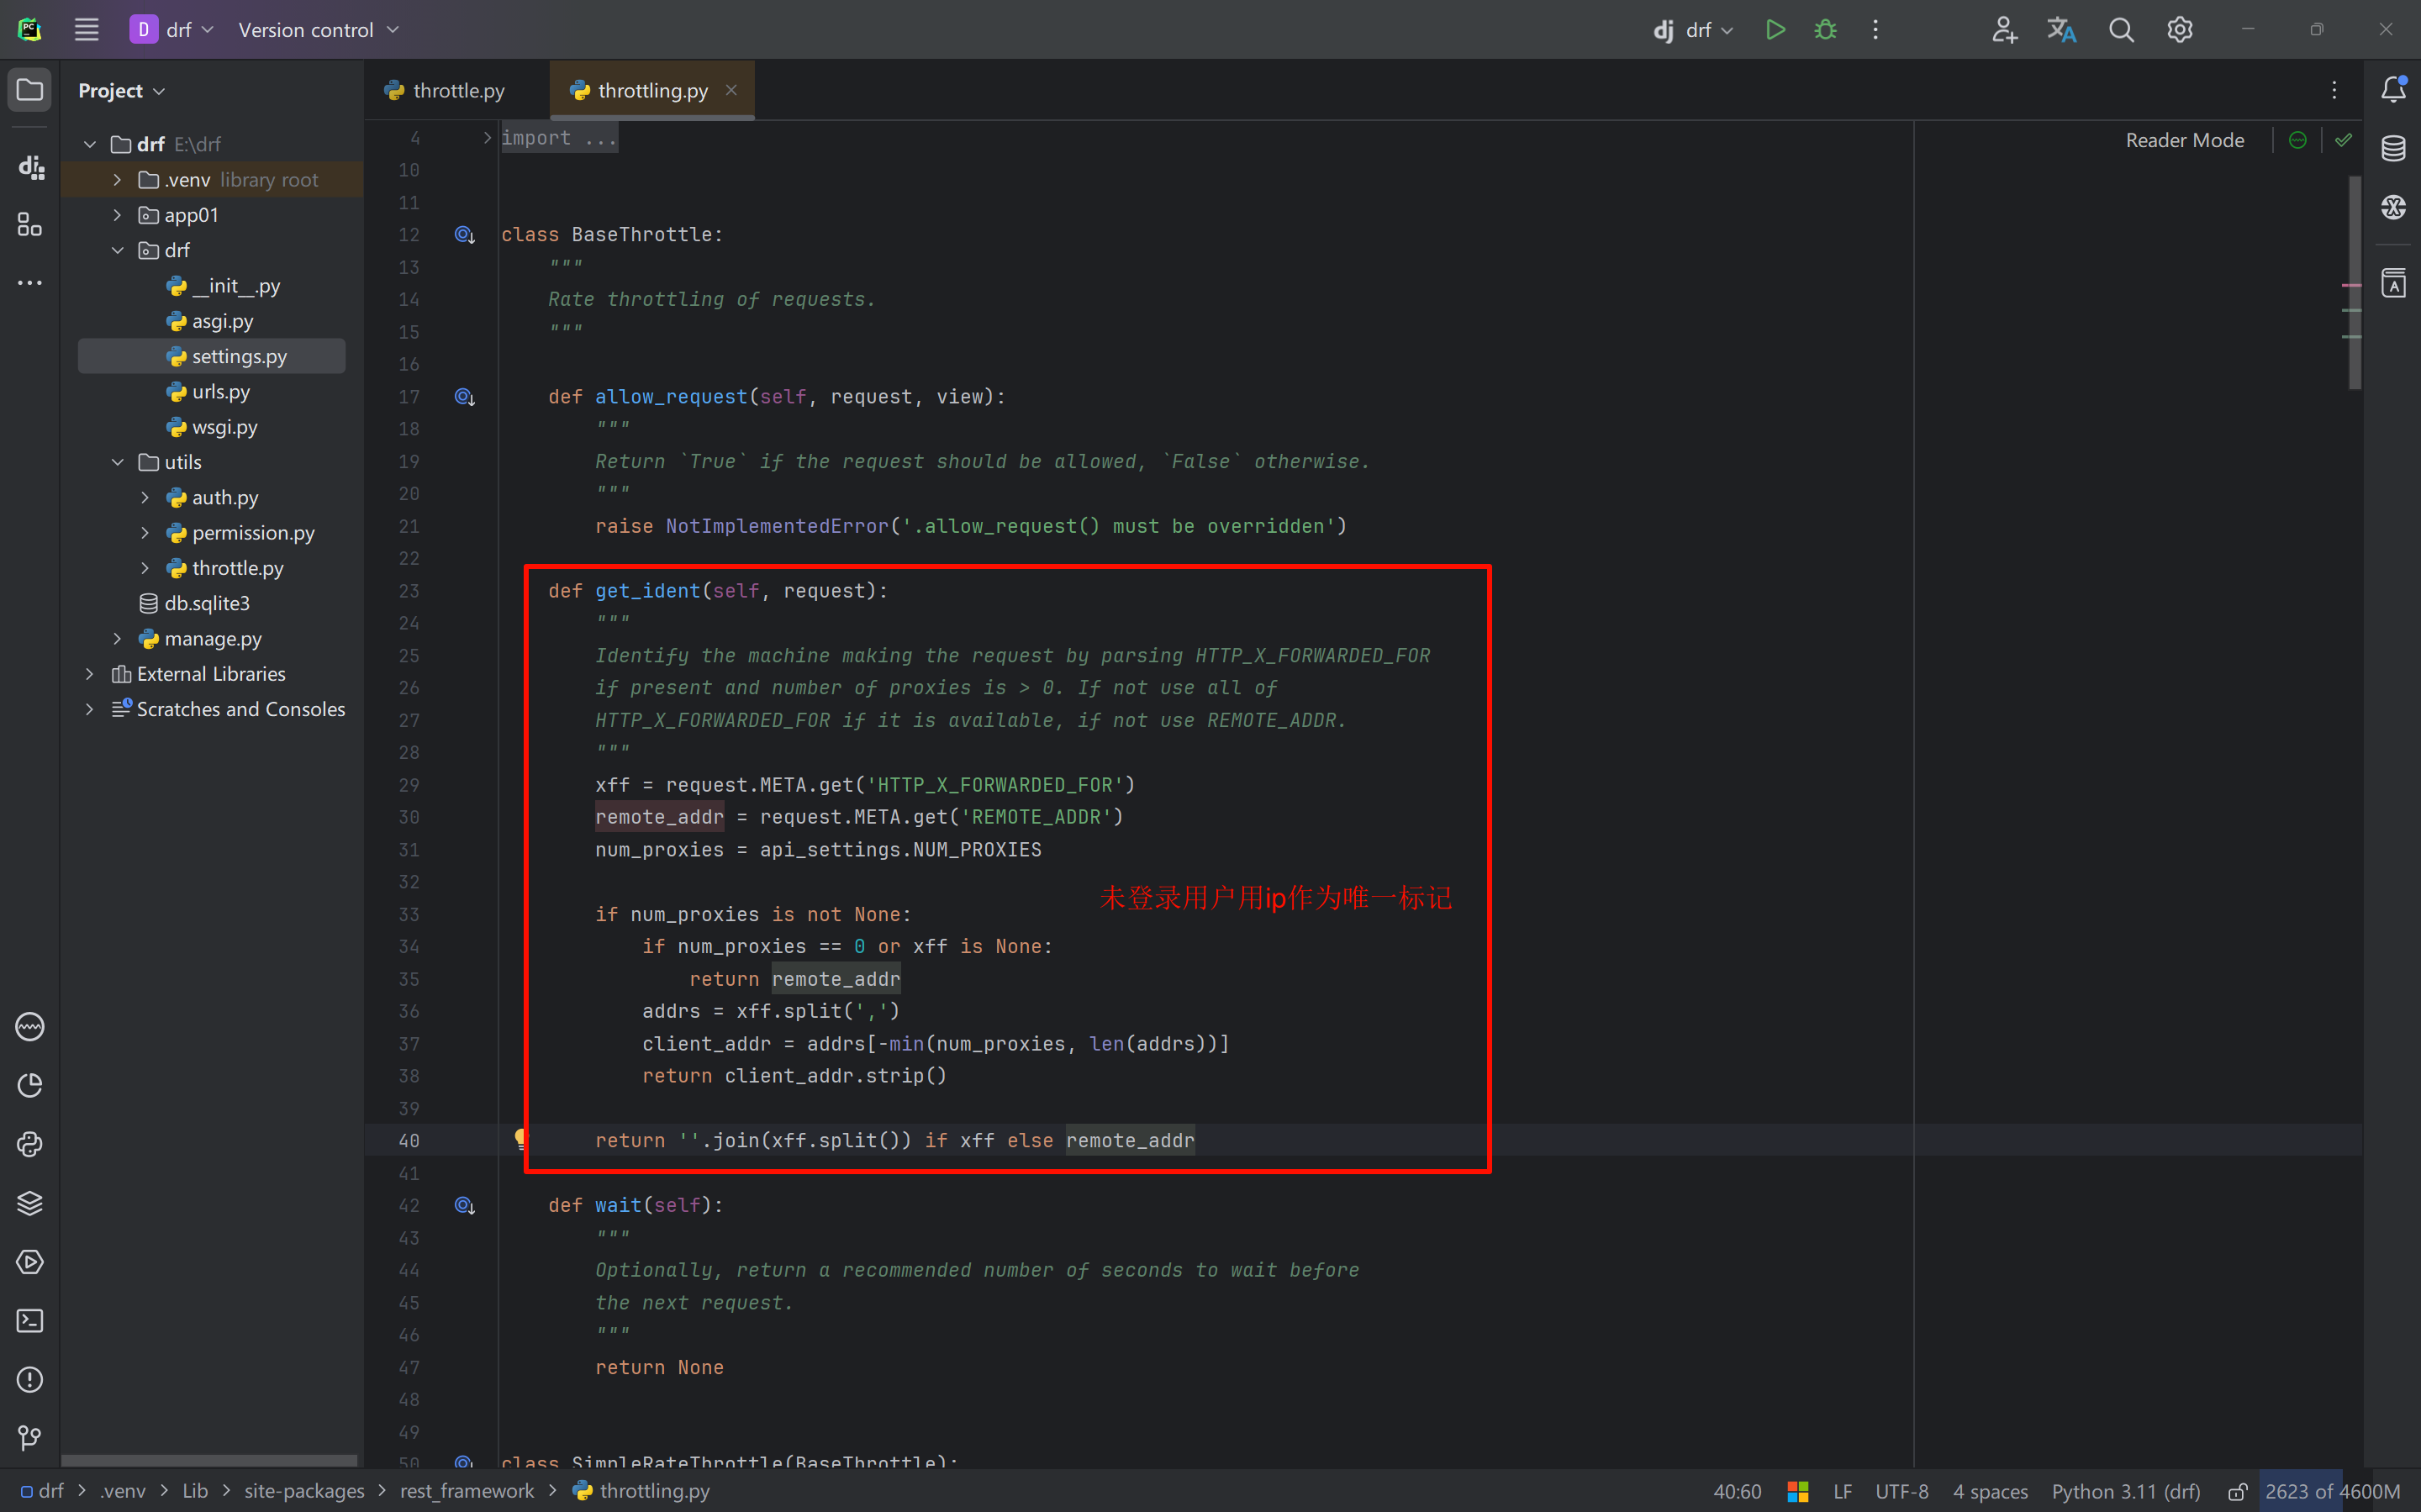Click the Python 3.11 (drf) interpreter widget
This screenshot has width=2421, height=1512.
(2125, 1491)
